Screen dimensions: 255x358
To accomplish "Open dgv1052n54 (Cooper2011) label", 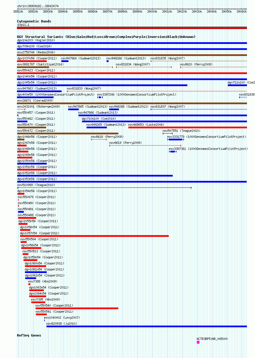I will tap(37, 173).
